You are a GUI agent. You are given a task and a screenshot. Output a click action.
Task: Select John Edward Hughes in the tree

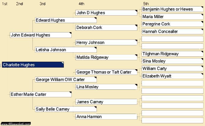click(30, 35)
